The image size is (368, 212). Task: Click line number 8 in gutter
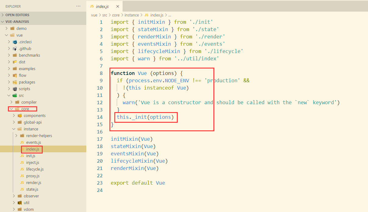click(101, 73)
